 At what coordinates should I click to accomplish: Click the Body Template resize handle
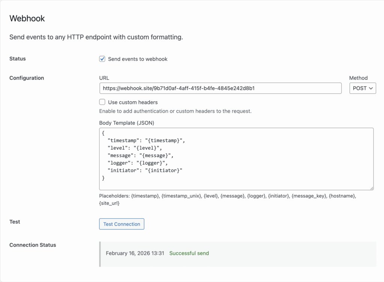(371, 188)
